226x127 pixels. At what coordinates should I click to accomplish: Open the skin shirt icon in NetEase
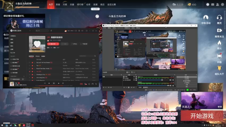76,31
